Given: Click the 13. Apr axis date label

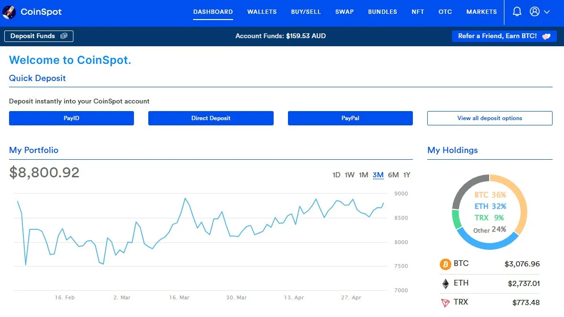Looking at the screenshot, I should click(294, 297).
